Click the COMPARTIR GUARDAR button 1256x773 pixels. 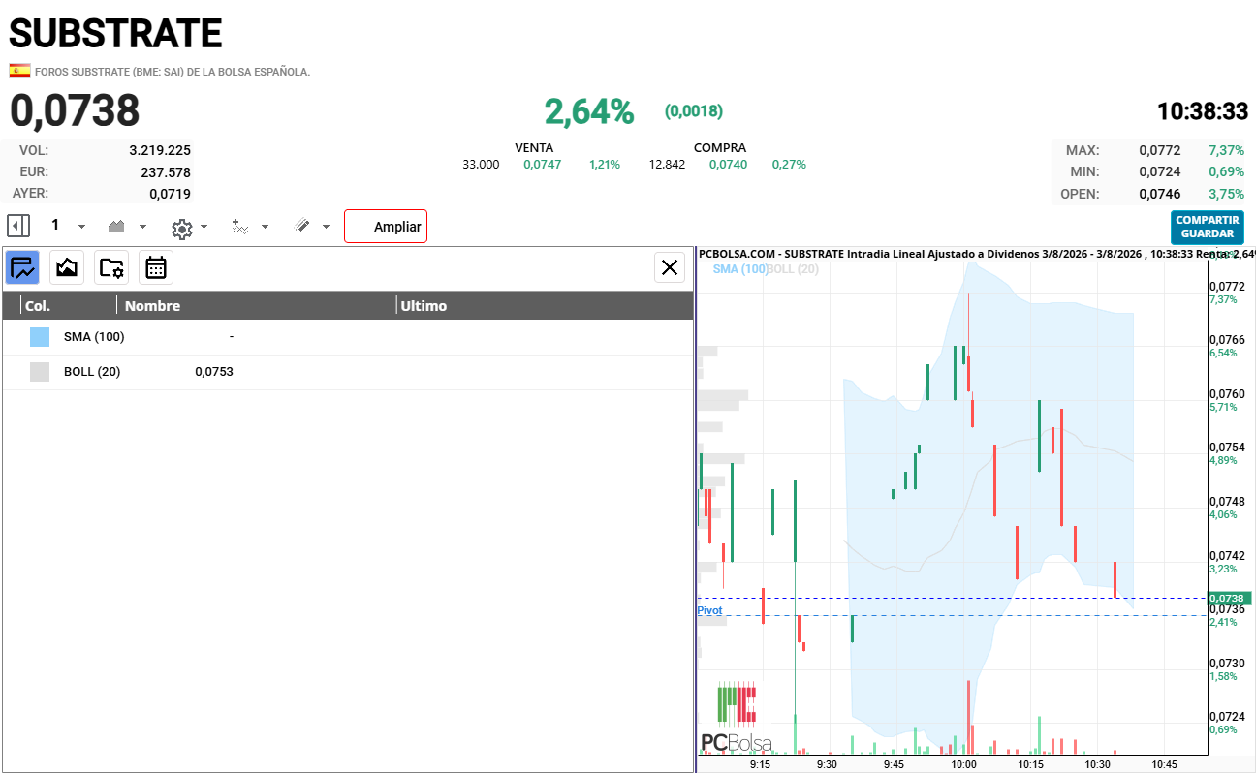coord(1207,227)
